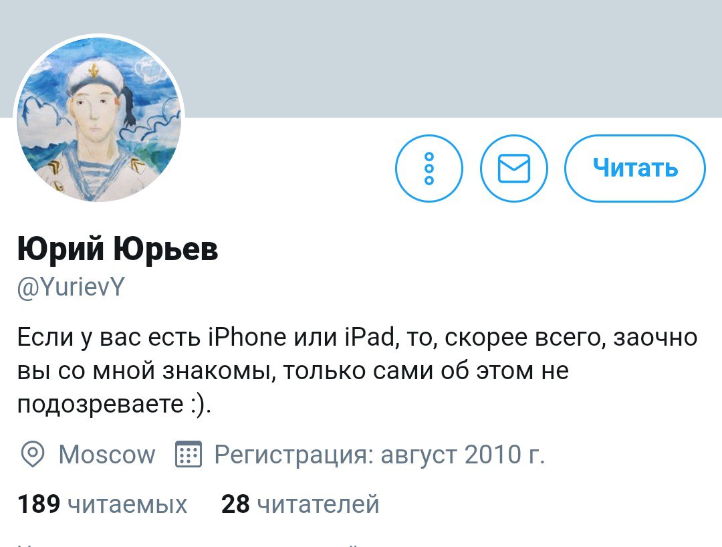Click the calendar icon beside registration date

coord(189,454)
